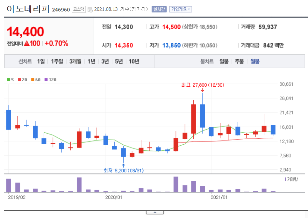Click the 실시간 real-time button
This screenshot has width=308, height=218.
159,9
